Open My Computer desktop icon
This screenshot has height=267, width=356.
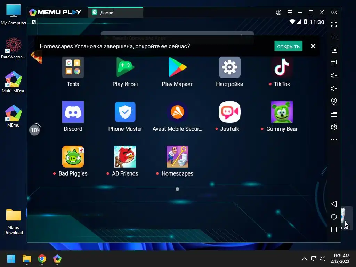(14, 15)
